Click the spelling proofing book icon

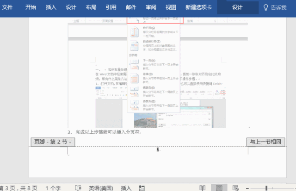coord(78,188)
